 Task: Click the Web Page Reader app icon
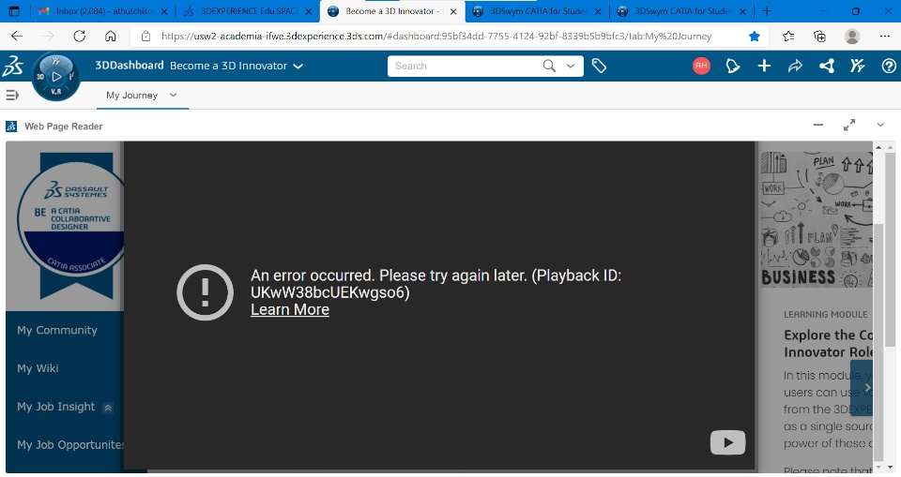[x=11, y=127]
